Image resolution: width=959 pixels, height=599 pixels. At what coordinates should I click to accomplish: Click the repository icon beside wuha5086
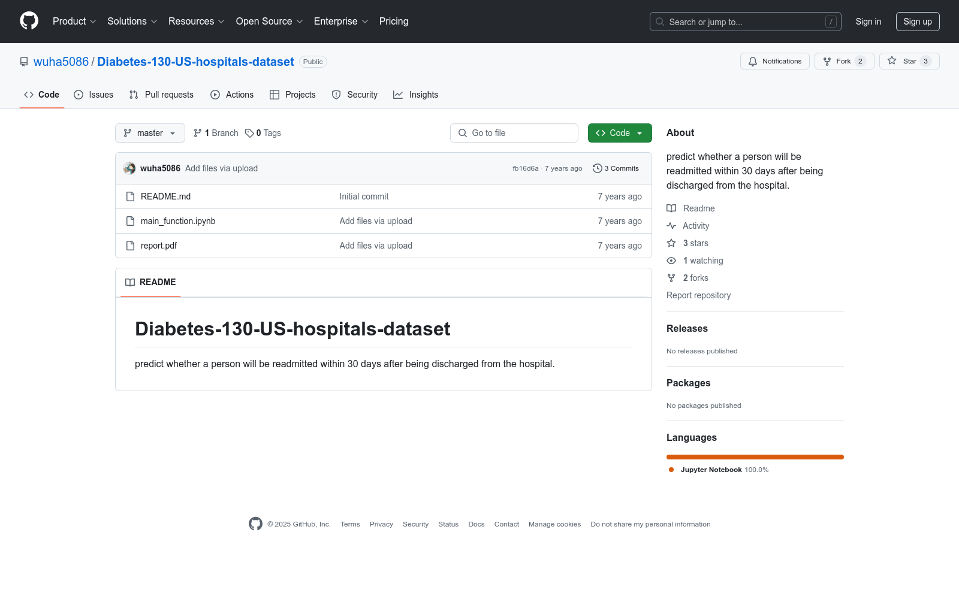[24, 62]
